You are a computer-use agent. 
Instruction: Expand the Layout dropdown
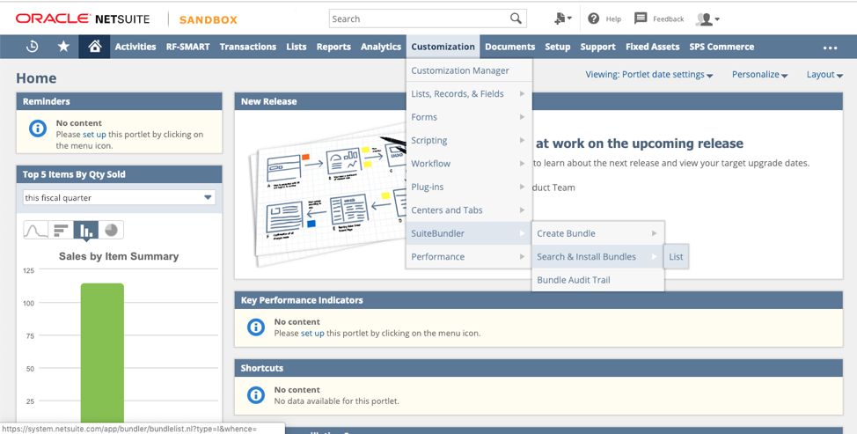coord(824,75)
